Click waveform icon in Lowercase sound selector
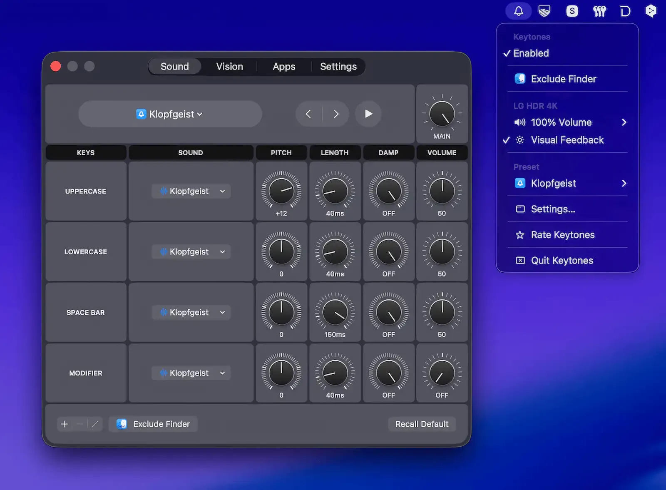Screen dimensions: 666x490 164,251
